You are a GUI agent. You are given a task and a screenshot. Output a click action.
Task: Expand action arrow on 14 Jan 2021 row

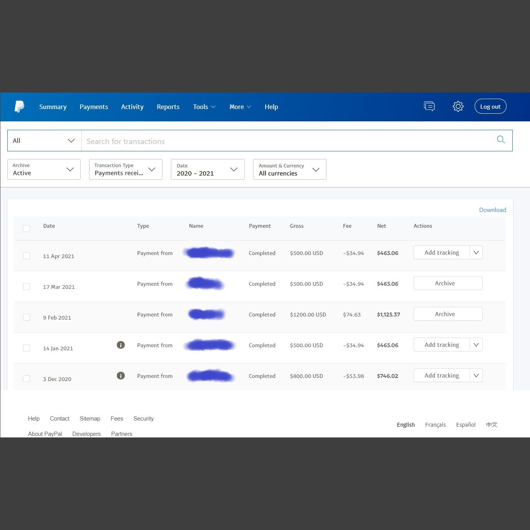click(x=476, y=344)
